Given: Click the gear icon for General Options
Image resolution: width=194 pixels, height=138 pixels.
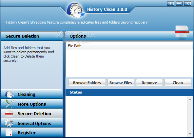Looking at the screenshot, I should pyautogui.click(x=9, y=123).
